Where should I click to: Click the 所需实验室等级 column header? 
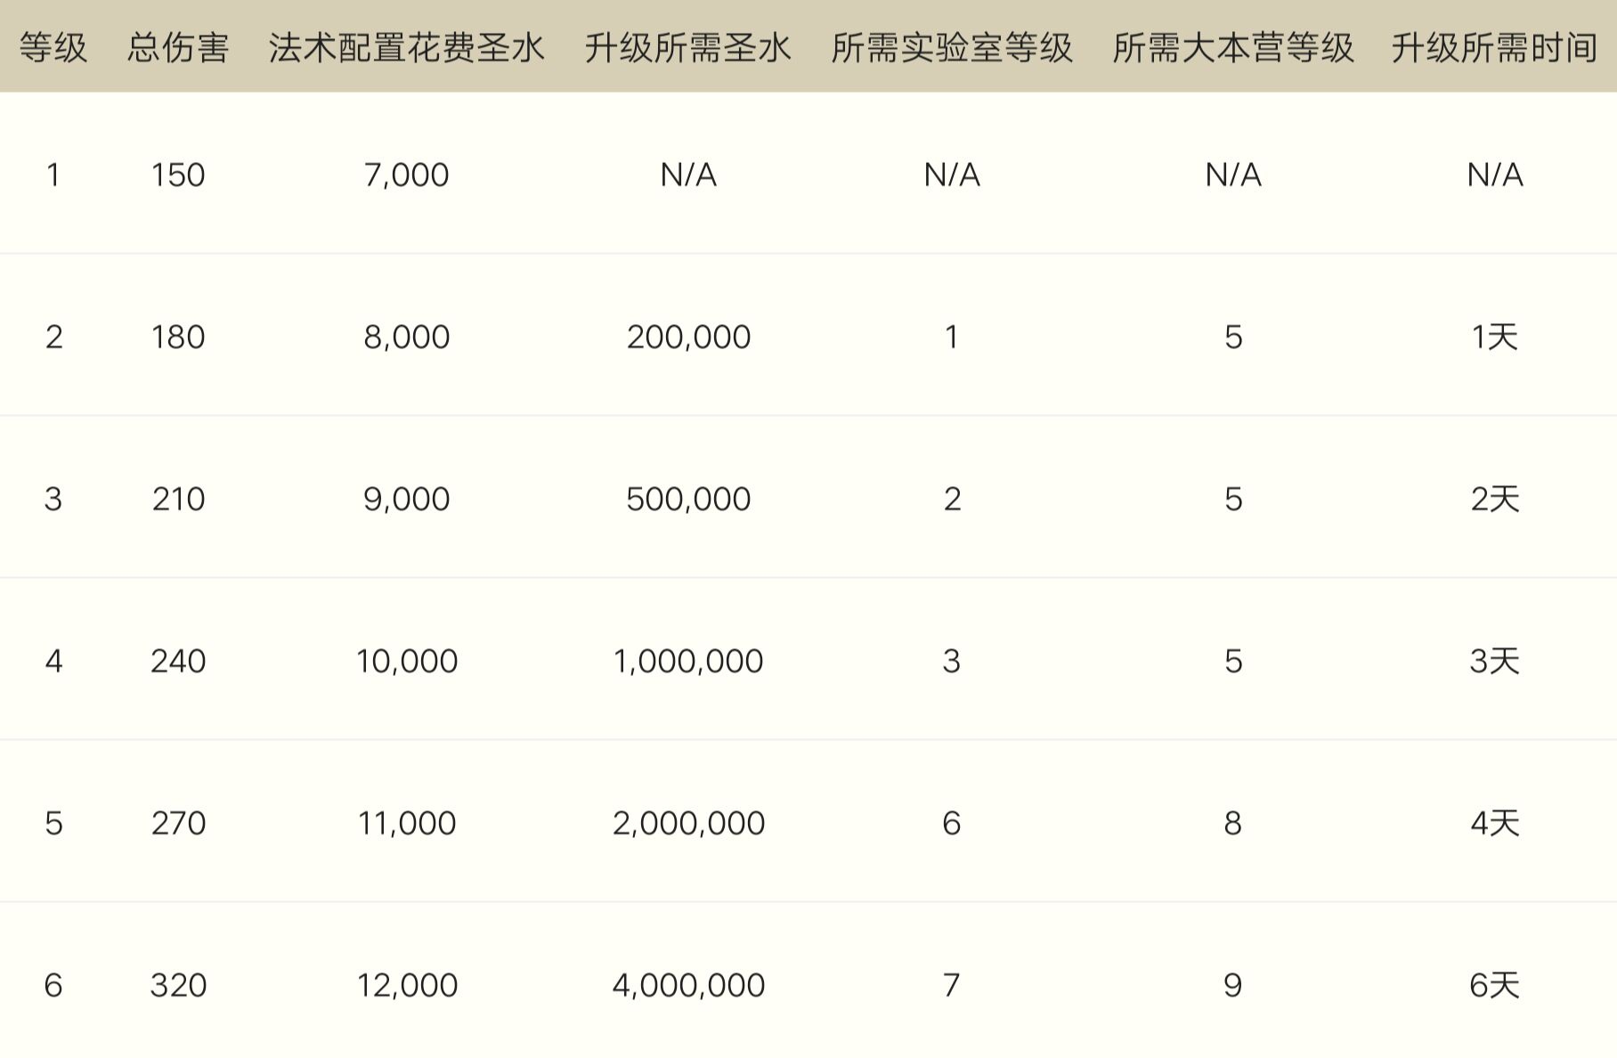952,48
